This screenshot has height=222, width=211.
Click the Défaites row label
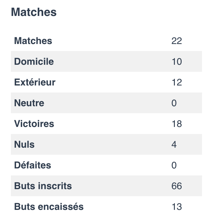(33, 165)
